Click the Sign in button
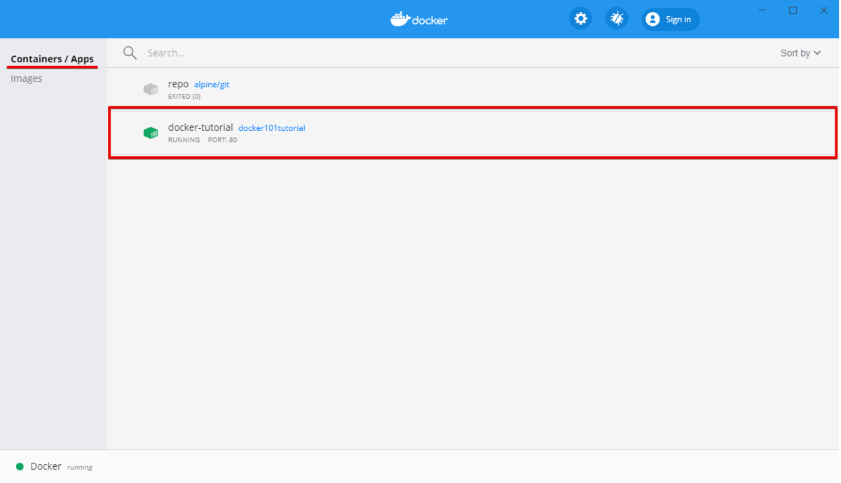The height and width of the screenshot is (483, 841). point(671,20)
